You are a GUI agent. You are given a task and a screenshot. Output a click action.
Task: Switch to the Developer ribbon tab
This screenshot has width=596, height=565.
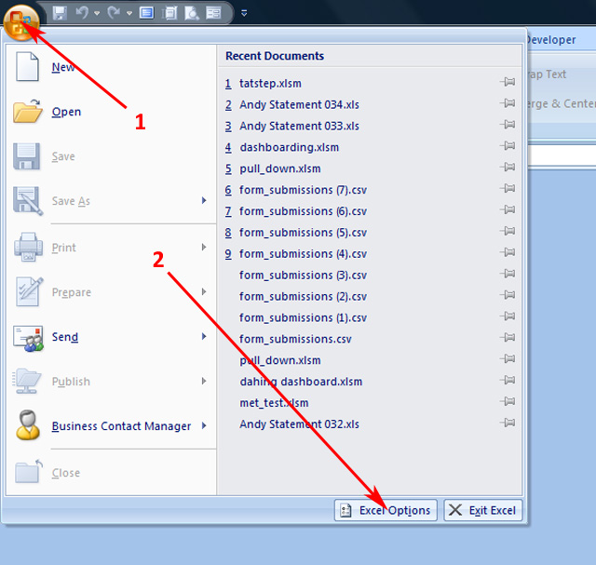(x=549, y=40)
